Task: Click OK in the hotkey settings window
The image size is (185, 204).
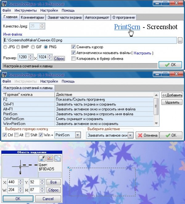Action: (171, 135)
